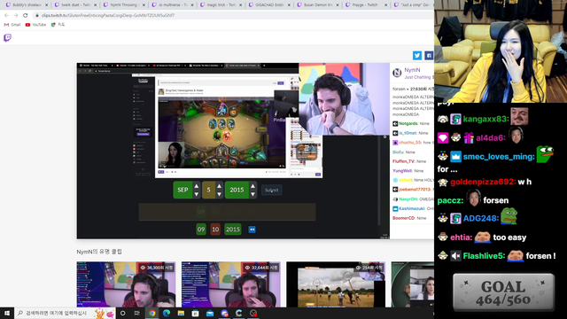Increase the 2015 year stepper
The height and width of the screenshot is (319, 567).
[252, 186]
